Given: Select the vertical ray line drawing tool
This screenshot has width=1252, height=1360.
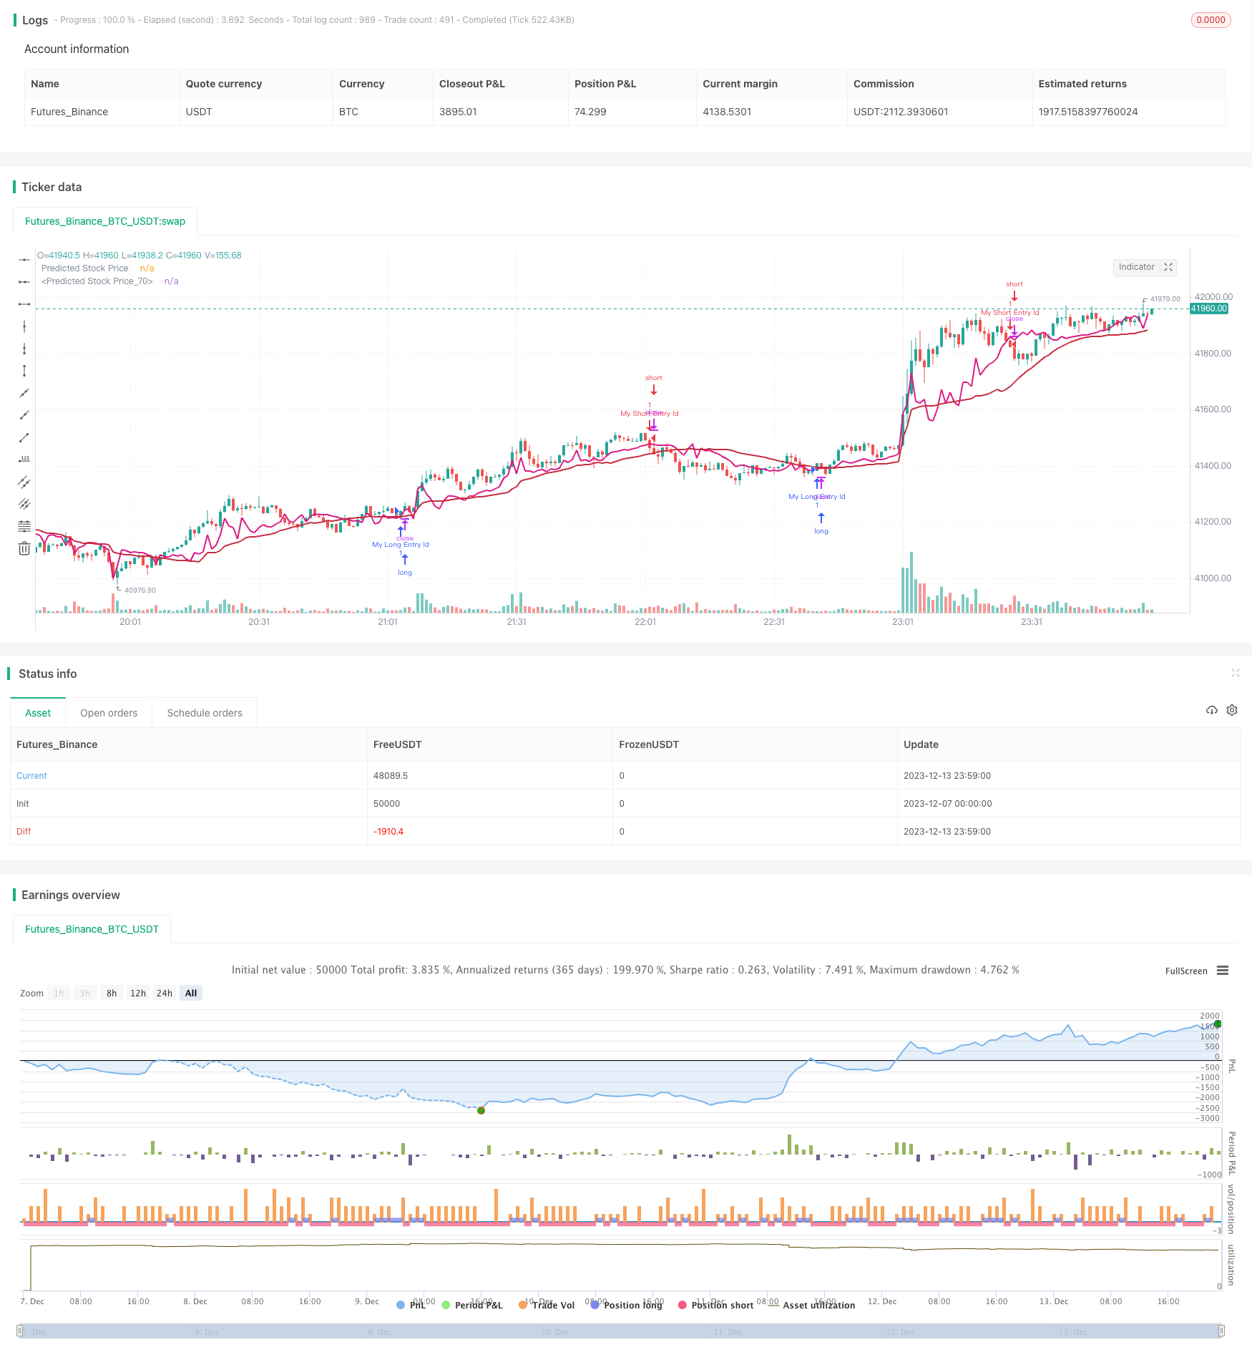Looking at the screenshot, I should coord(24,349).
